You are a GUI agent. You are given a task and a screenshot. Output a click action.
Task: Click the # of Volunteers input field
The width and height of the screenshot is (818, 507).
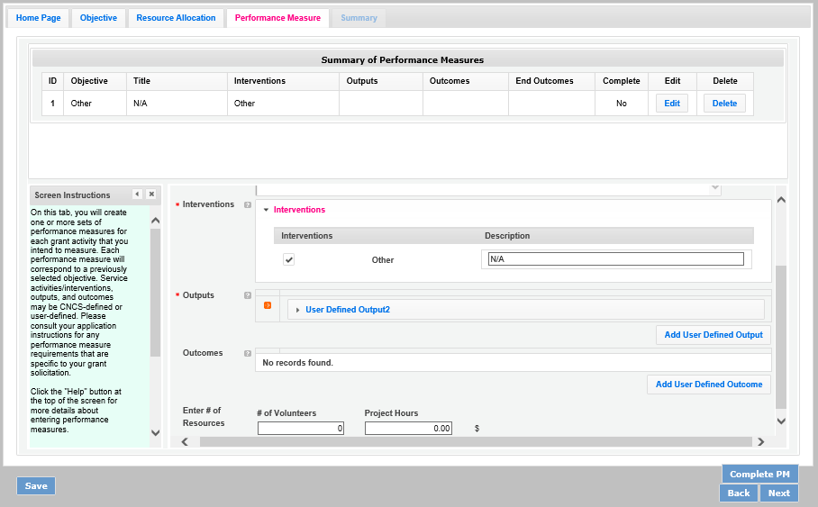(x=300, y=429)
